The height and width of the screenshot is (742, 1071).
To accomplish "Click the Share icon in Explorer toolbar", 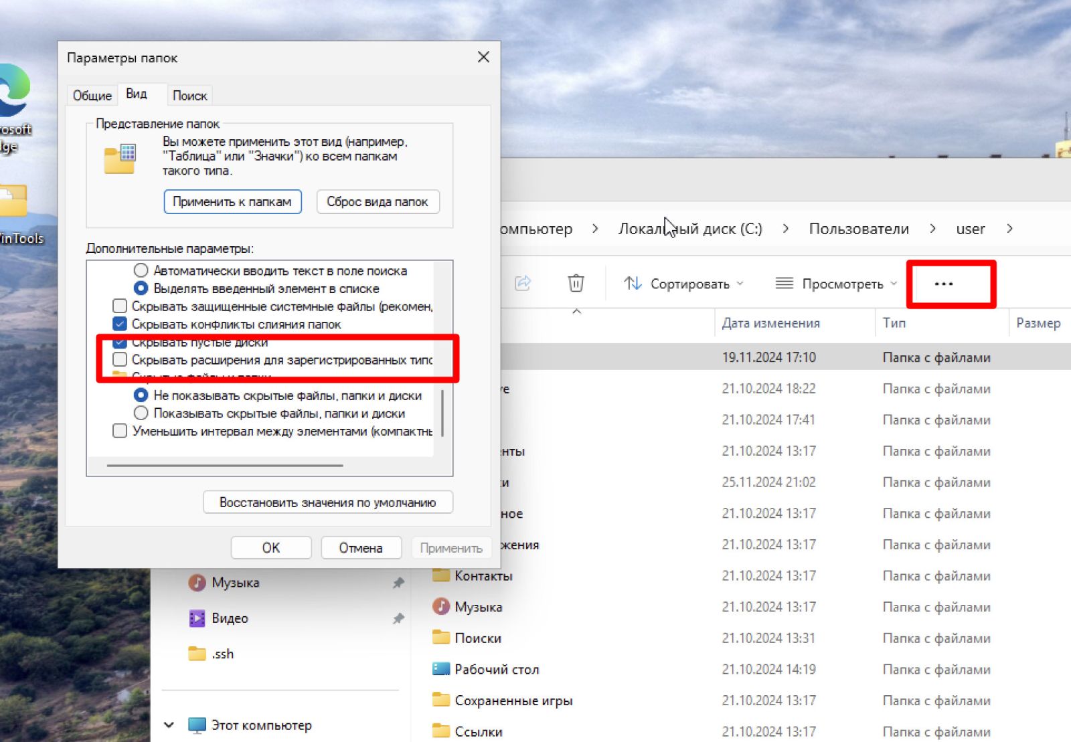I will click(523, 283).
